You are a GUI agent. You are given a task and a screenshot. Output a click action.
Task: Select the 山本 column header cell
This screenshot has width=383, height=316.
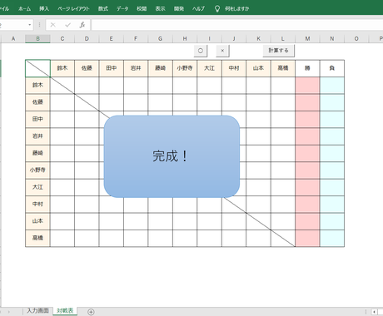pos(258,68)
